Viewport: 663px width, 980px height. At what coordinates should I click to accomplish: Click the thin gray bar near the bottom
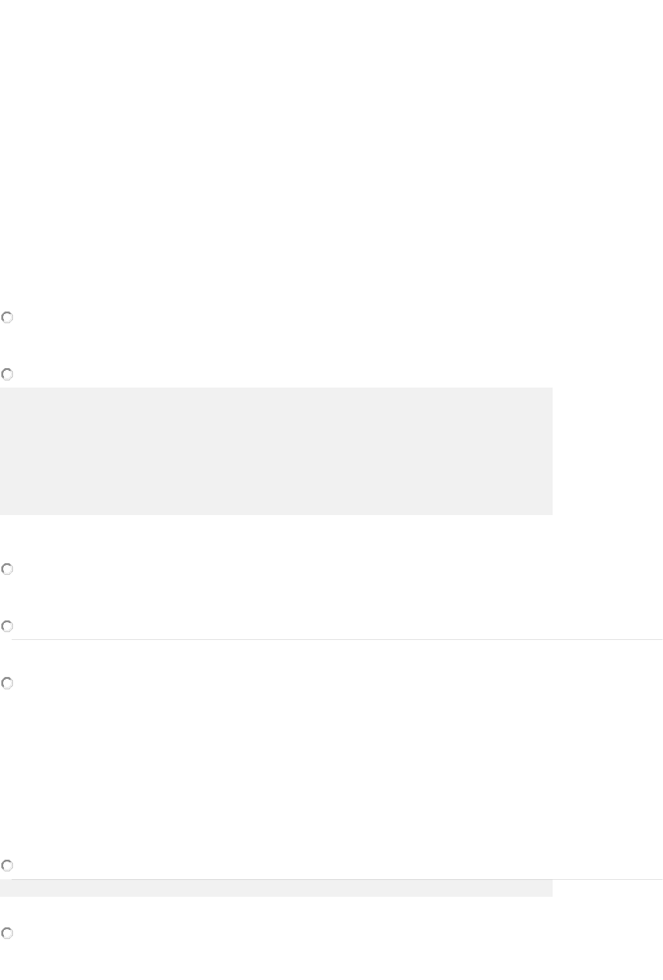[276, 888]
